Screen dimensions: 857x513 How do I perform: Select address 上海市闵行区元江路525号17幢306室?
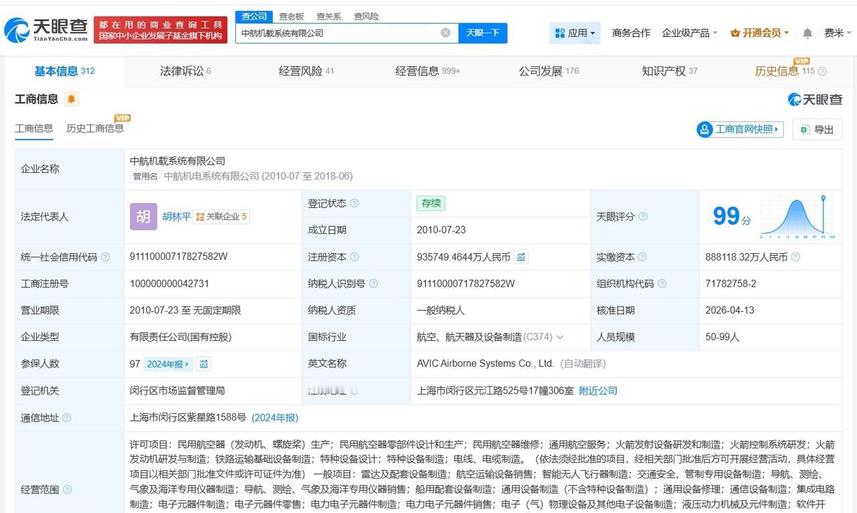495,391
